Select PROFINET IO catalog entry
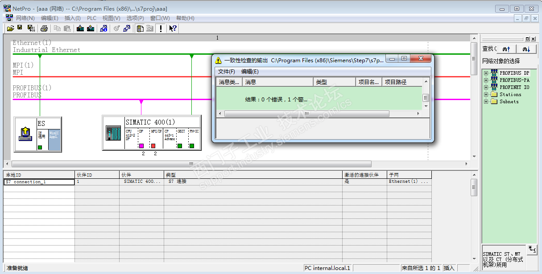The height and width of the screenshot is (274, 542). point(514,87)
